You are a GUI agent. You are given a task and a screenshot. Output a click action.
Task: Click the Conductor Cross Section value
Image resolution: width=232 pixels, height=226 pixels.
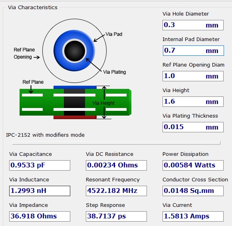click(x=193, y=191)
